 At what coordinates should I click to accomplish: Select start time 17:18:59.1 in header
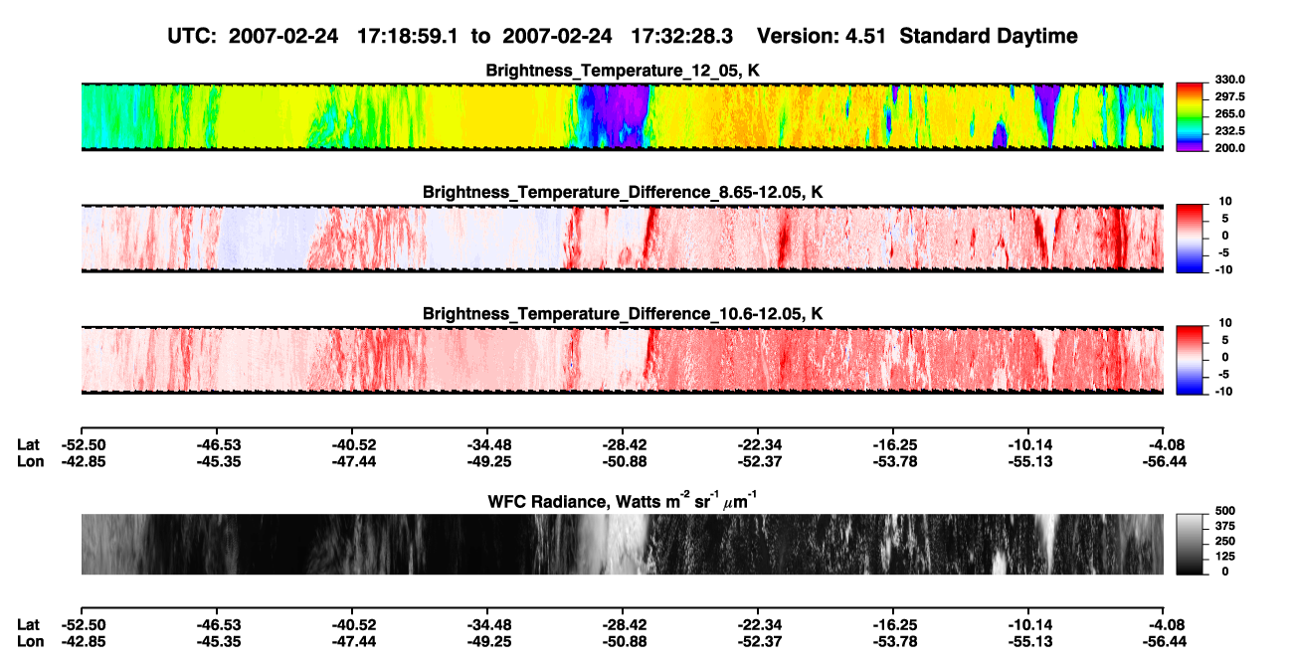406,37
